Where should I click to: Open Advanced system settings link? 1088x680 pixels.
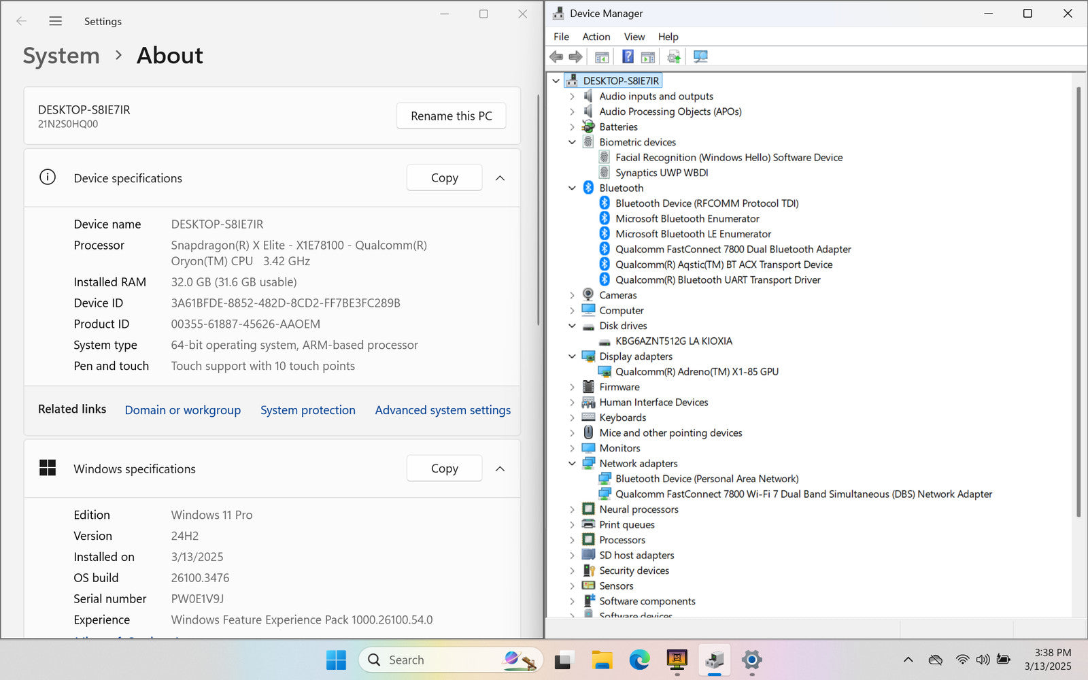(x=443, y=410)
